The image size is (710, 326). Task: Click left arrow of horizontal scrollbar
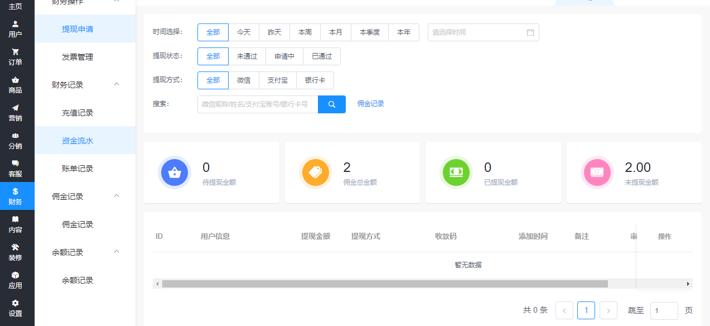157,284
